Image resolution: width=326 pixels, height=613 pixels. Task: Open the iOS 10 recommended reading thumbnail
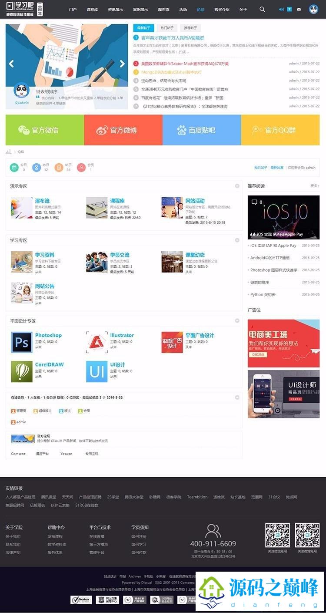(x=283, y=217)
